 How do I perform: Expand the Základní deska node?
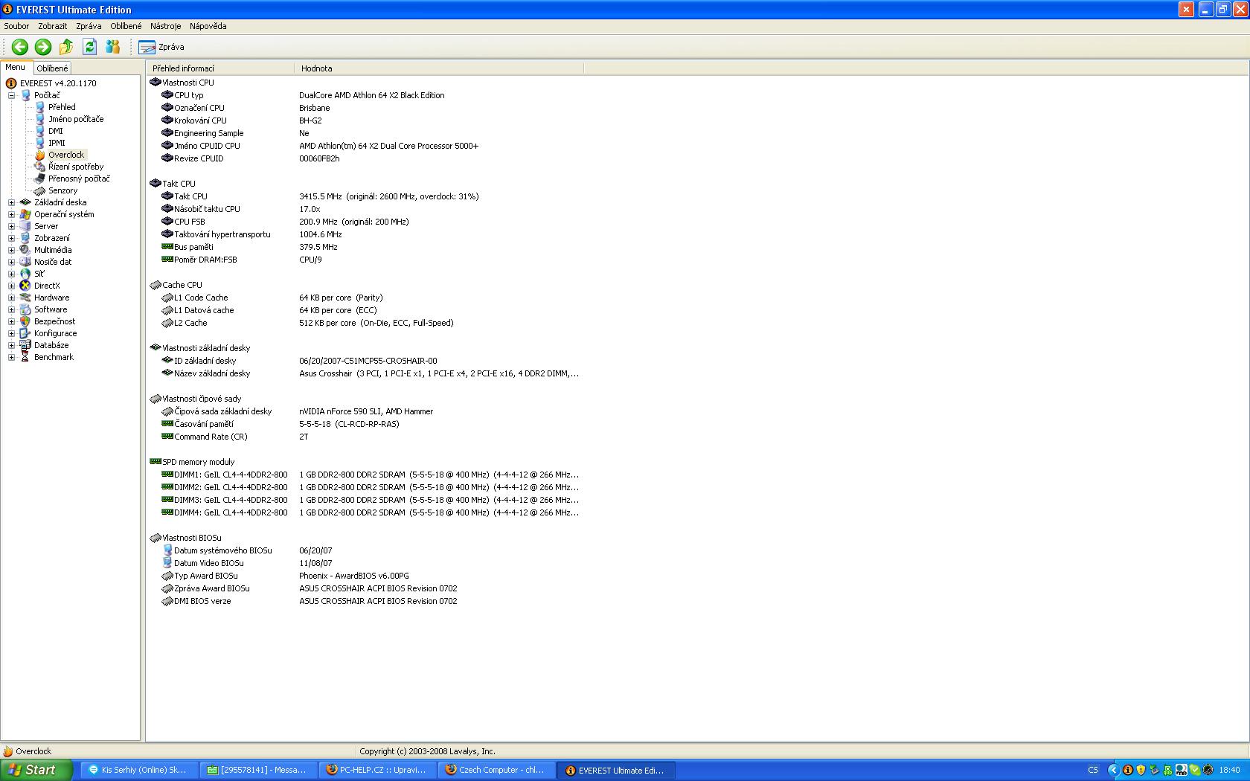tap(11, 202)
